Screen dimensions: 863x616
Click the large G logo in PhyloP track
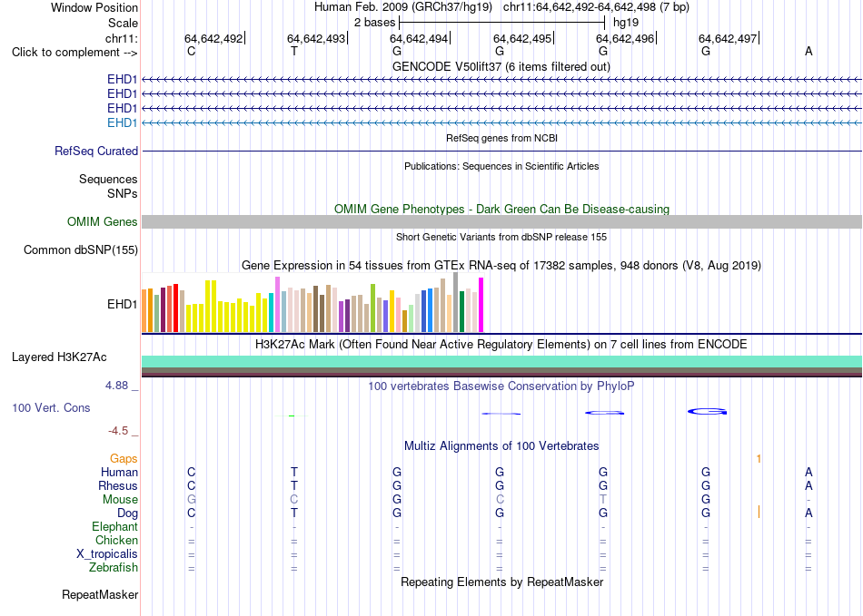point(708,411)
